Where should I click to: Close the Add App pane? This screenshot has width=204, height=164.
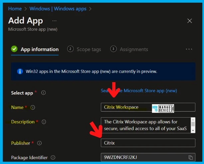click(190, 21)
